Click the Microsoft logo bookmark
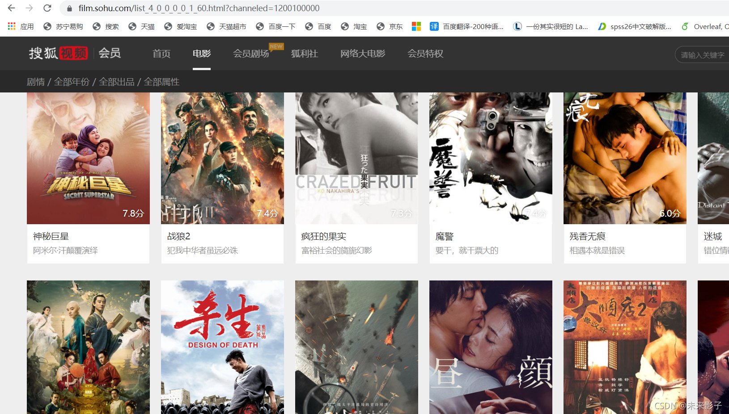 click(x=416, y=26)
